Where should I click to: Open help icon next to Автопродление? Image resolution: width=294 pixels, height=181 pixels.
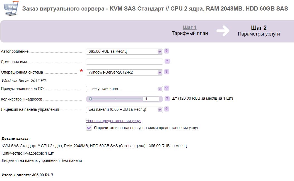pyautogui.click(x=167, y=51)
